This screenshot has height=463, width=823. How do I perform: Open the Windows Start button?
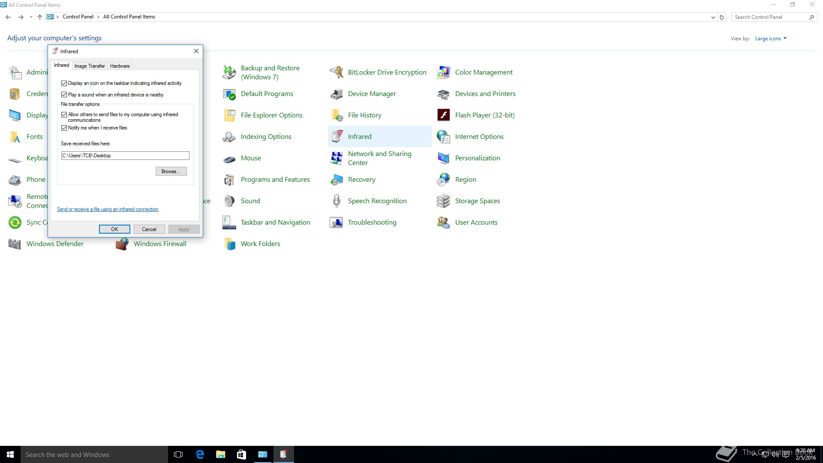tap(10, 454)
